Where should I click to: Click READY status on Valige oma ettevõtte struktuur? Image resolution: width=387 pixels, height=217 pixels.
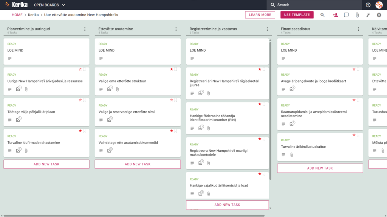click(103, 75)
